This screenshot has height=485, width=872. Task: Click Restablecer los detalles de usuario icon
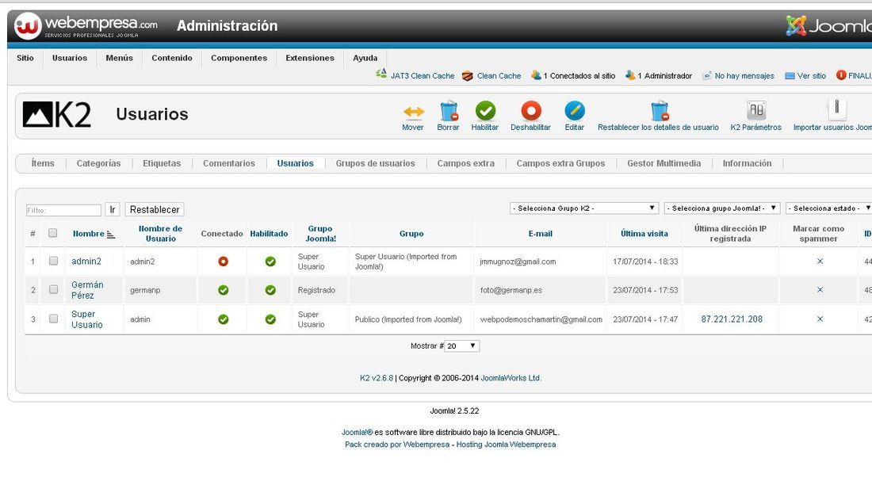click(x=659, y=111)
